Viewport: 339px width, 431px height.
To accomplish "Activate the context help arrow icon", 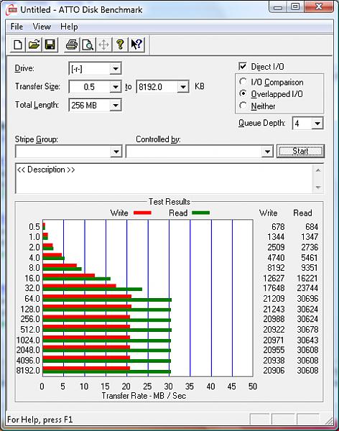I will (136, 45).
